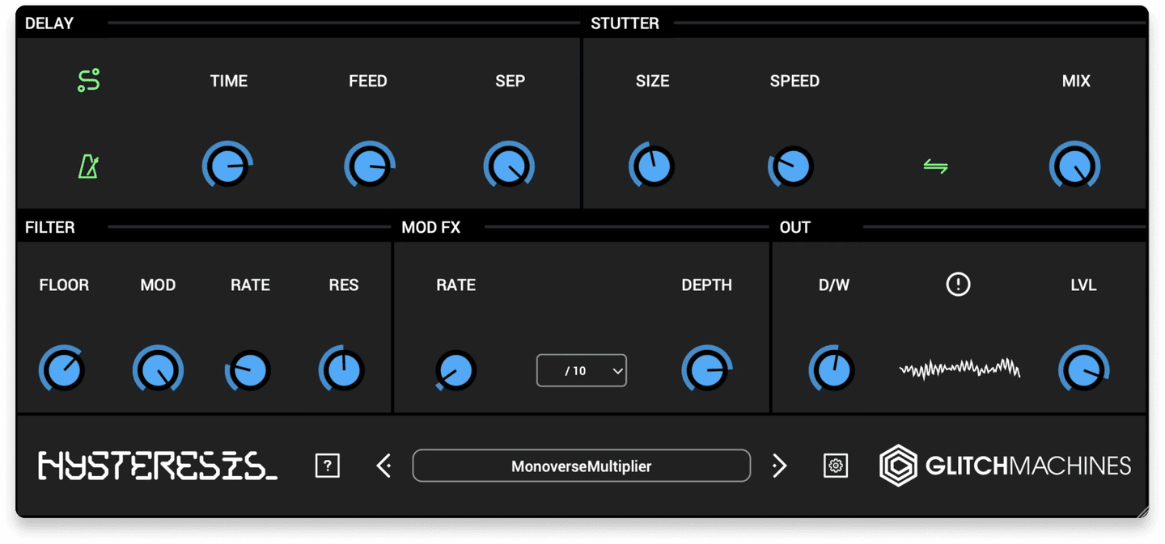Load the next preset with the right arrow
Image resolution: width=1165 pixels, height=544 pixels.
(778, 466)
